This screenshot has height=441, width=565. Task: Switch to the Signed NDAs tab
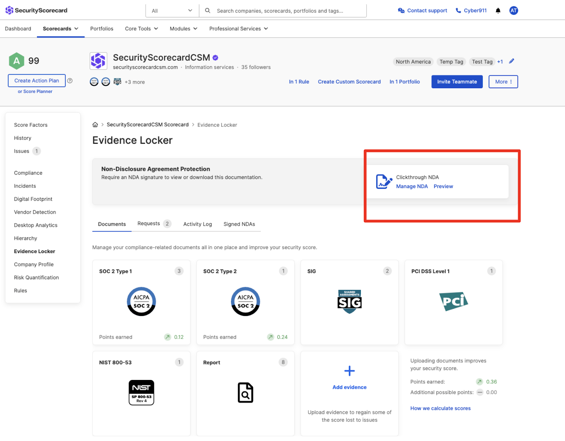tap(239, 224)
